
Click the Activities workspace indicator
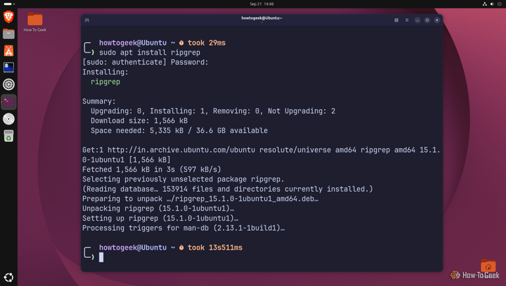(9, 4)
